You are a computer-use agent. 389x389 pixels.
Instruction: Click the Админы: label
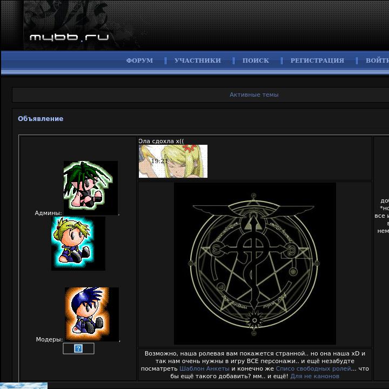tap(49, 213)
